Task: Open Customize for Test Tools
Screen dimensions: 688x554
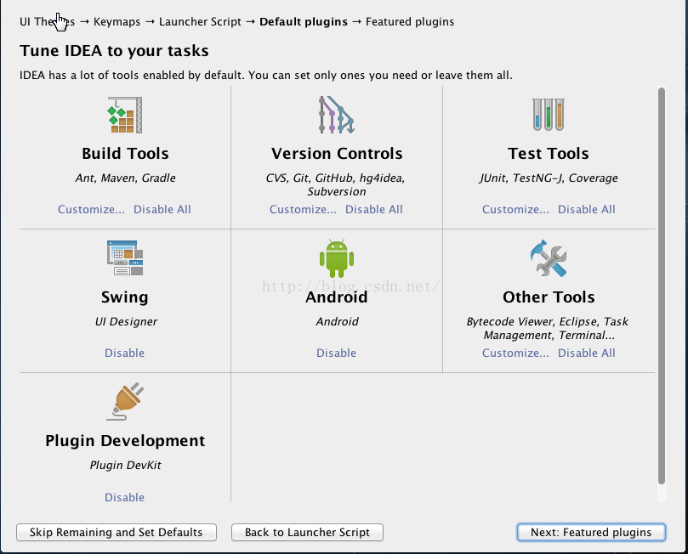Action: pos(515,210)
